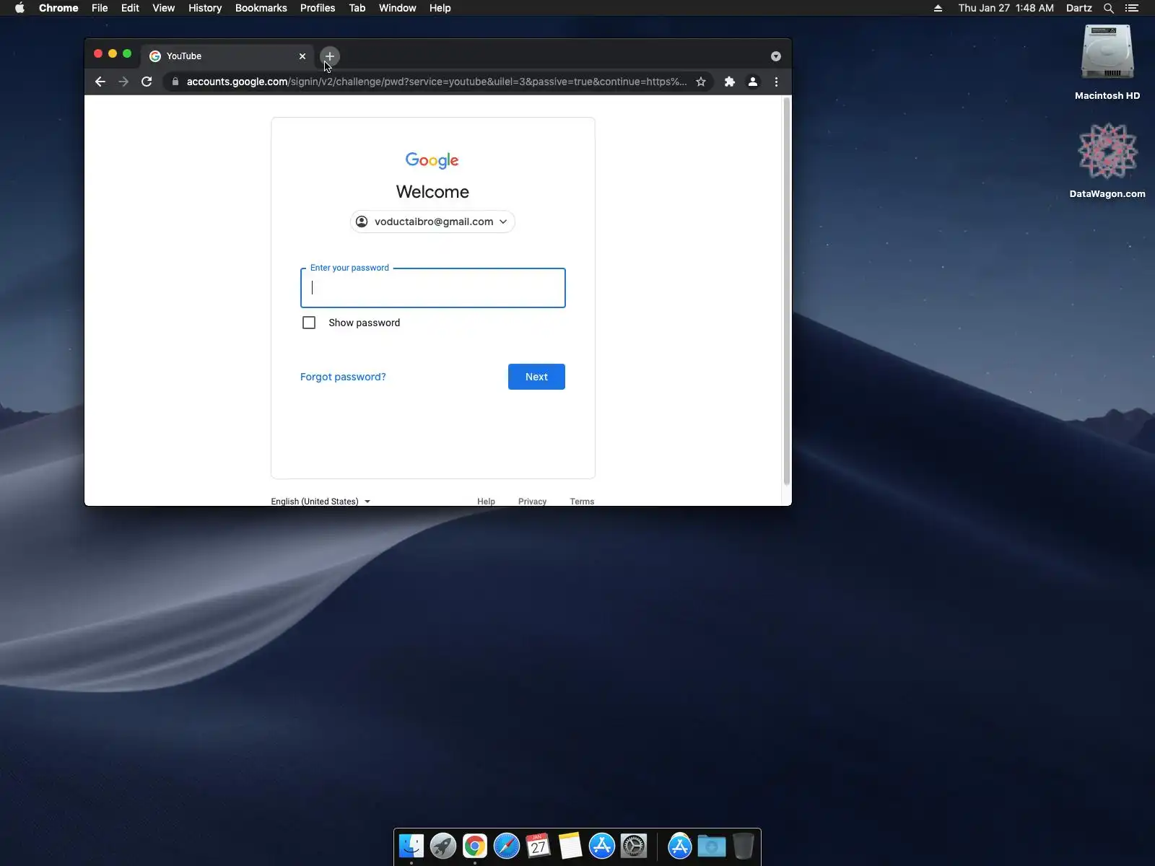Focus the Enter your password field

[x=433, y=288]
